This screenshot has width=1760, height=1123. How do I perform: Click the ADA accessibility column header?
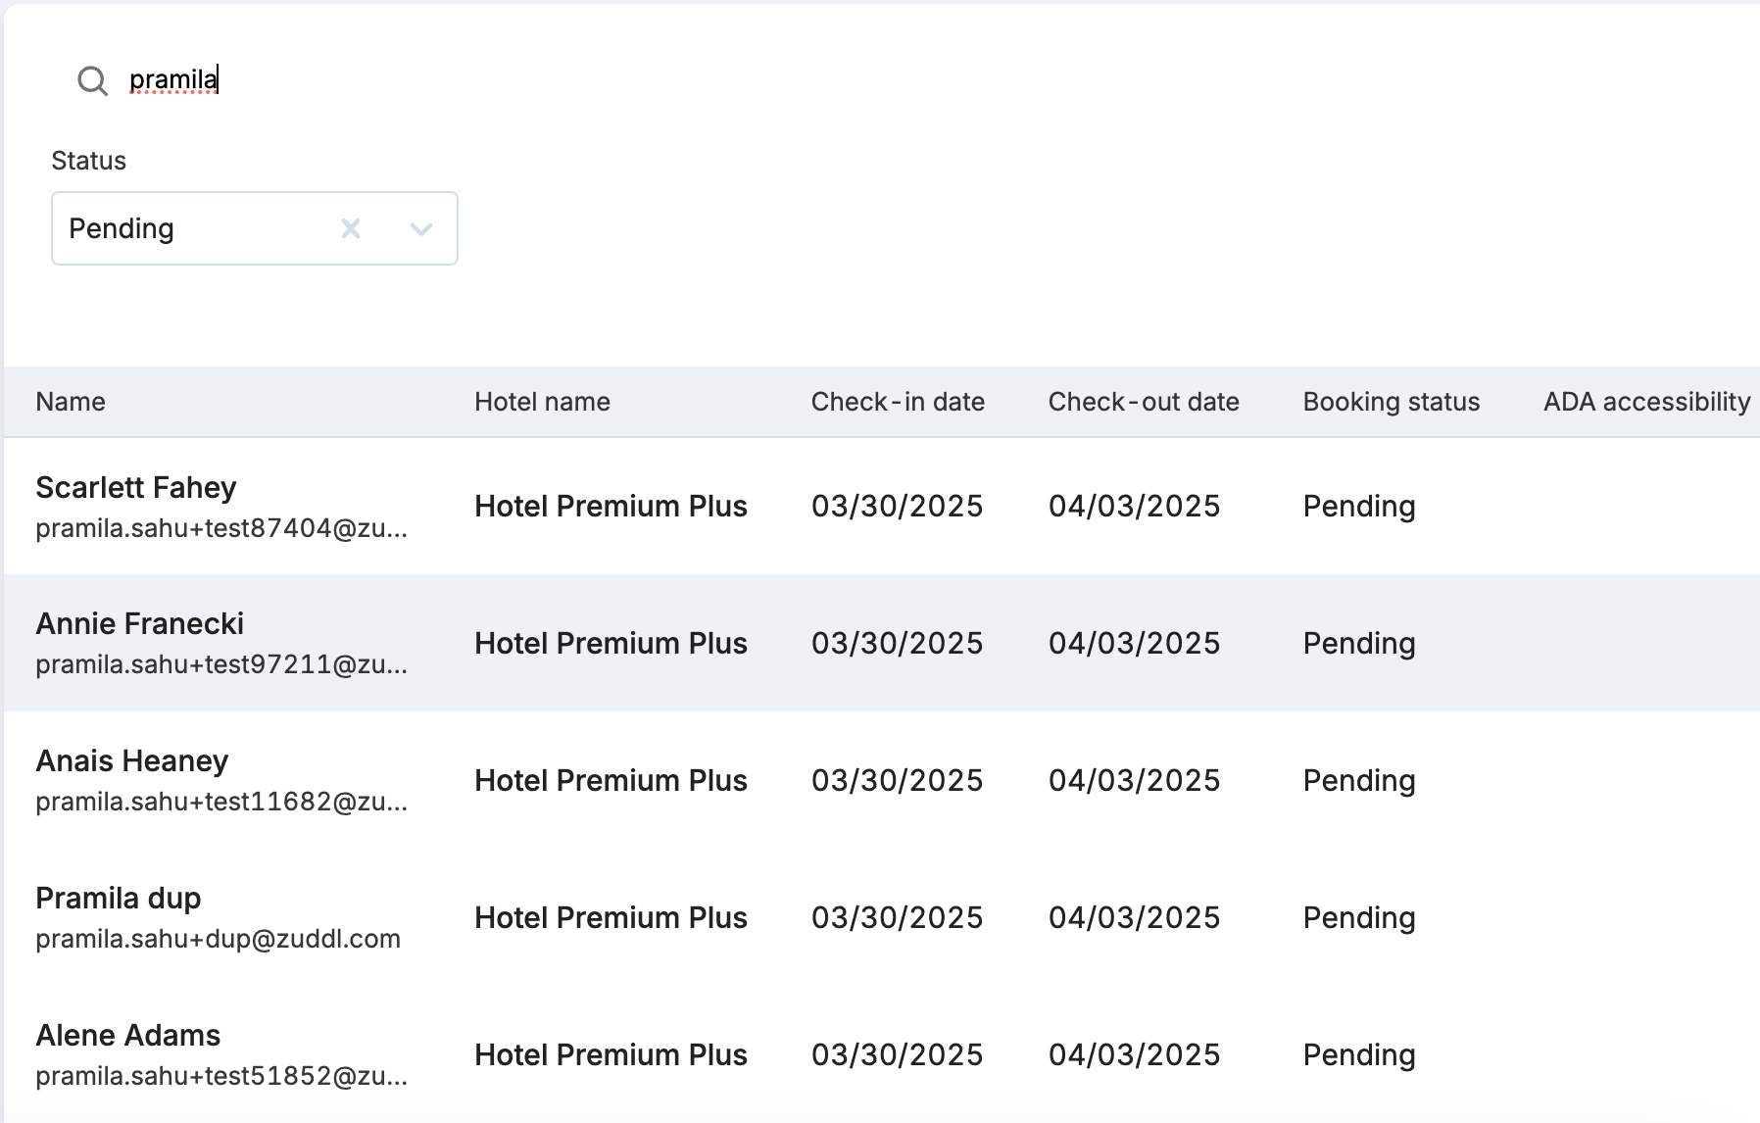tap(1646, 402)
